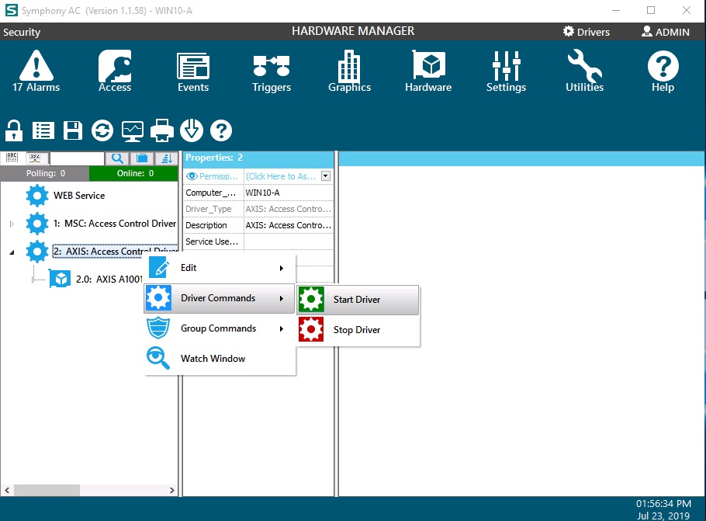The height and width of the screenshot is (521, 706).
Task: Click the horizontal scrollbar thumb in tree
Action: 47,490
